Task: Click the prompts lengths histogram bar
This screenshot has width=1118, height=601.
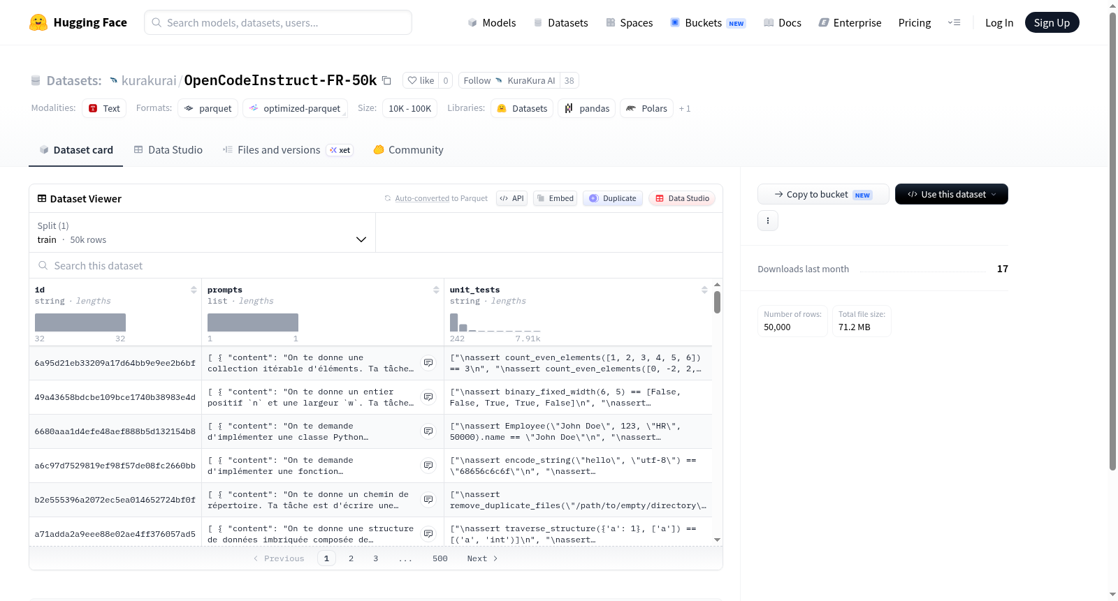Action: pos(253,322)
